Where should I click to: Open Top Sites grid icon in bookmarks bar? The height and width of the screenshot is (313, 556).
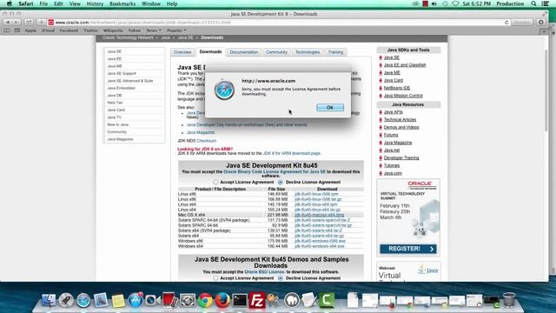tap(17, 30)
